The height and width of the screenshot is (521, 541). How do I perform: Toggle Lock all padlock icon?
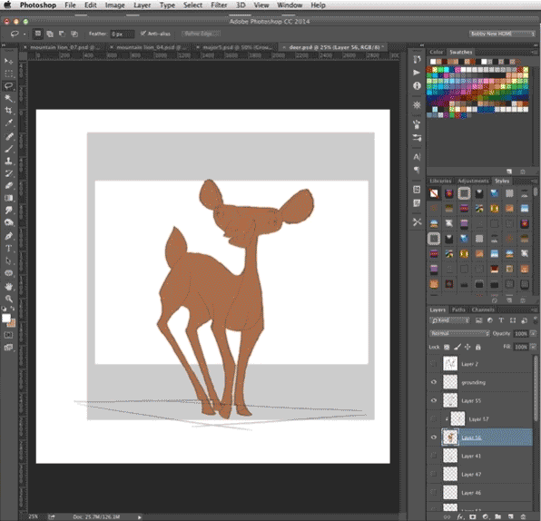click(478, 347)
